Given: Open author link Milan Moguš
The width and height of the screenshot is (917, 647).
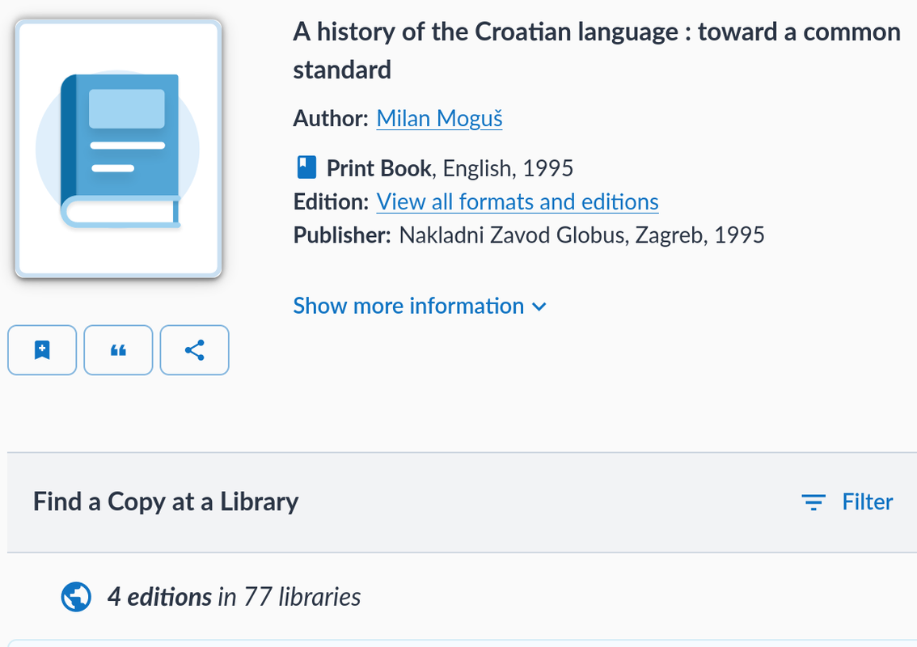Looking at the screenshot, I should pos(439,118).
